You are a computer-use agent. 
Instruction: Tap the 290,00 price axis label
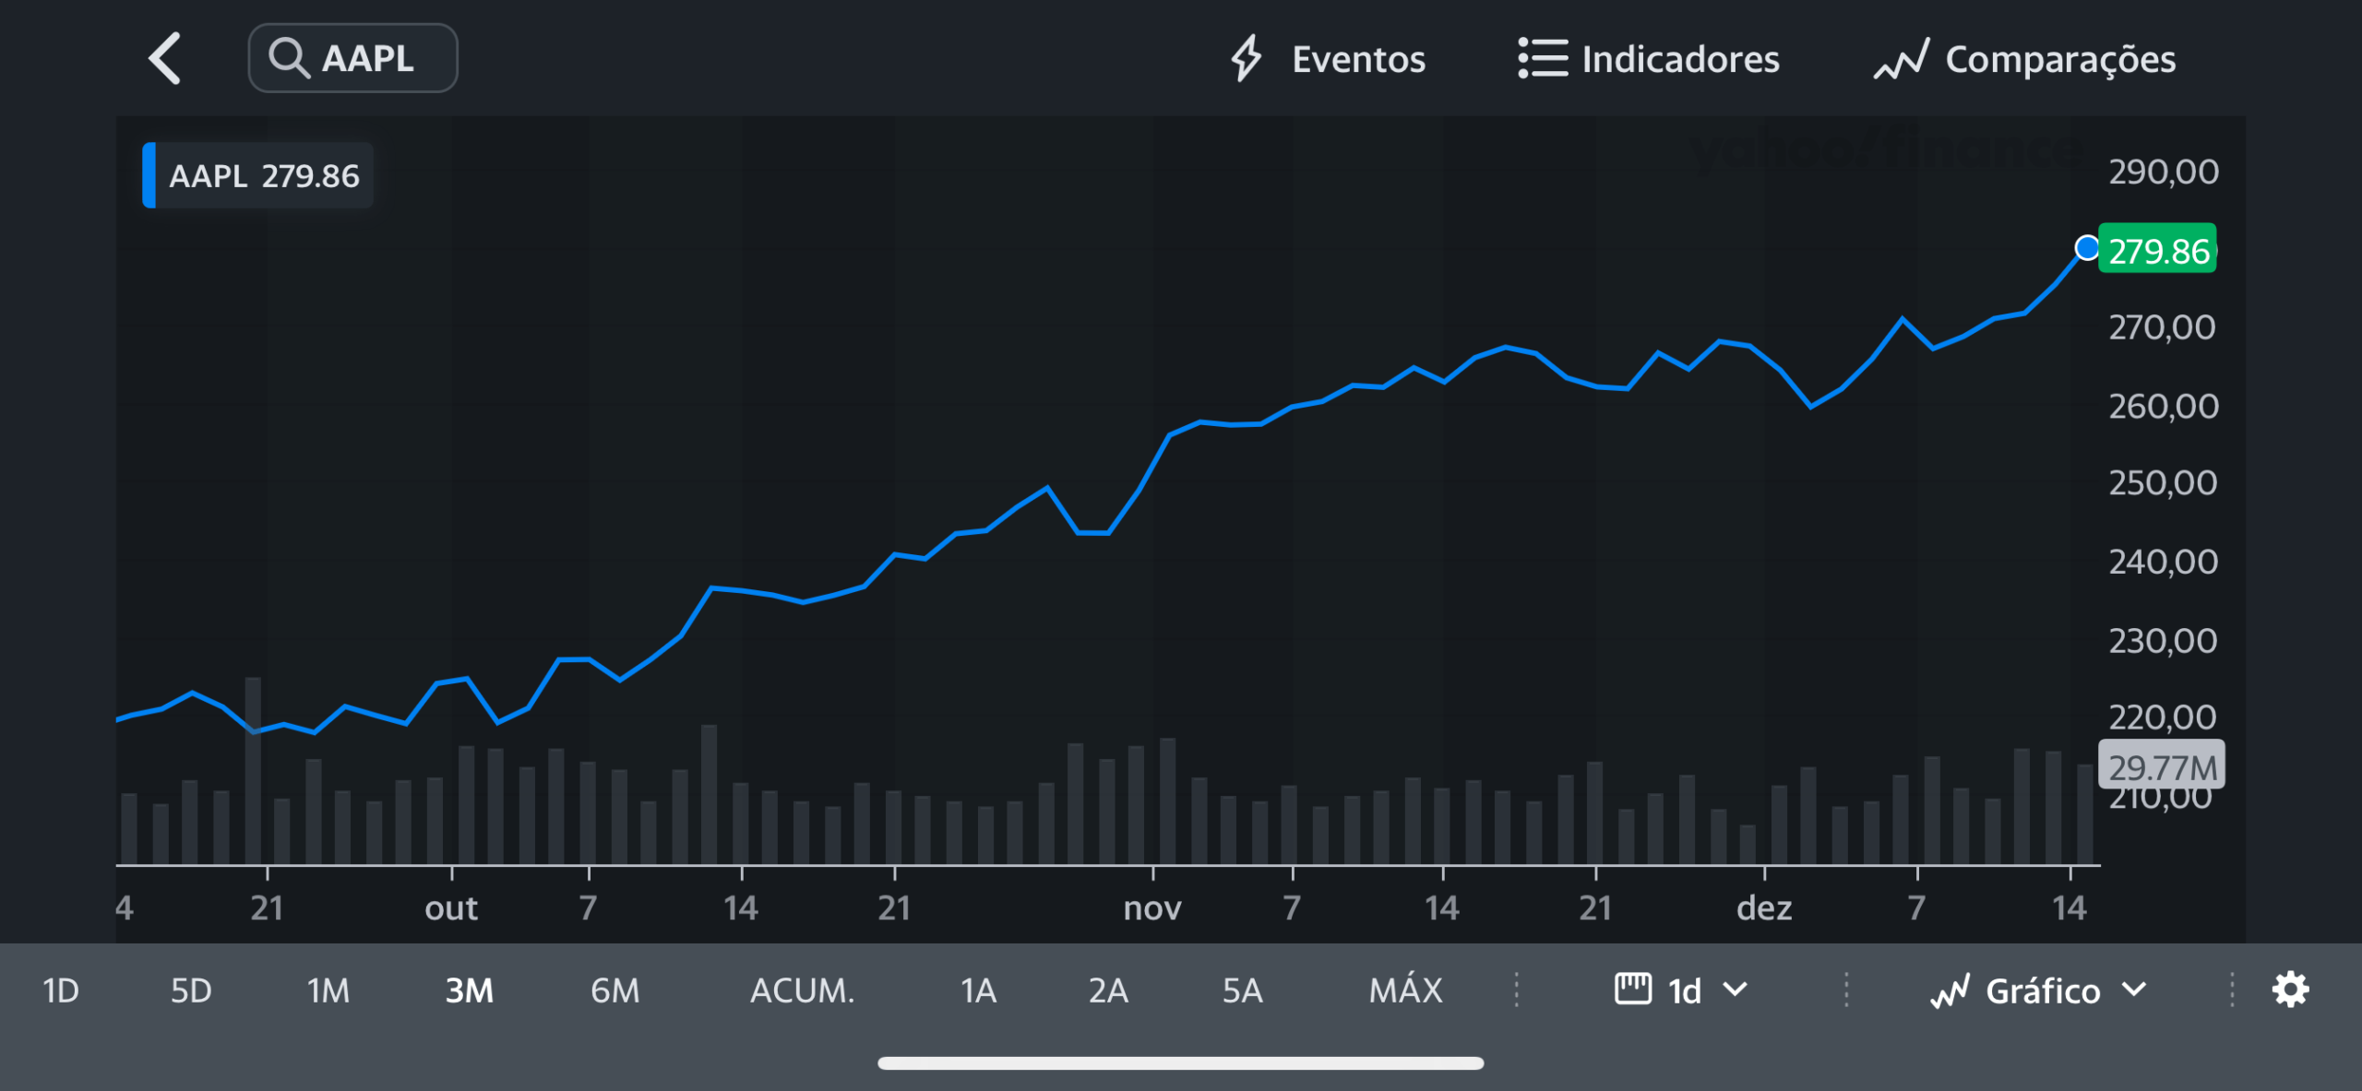coord(2164,172)
